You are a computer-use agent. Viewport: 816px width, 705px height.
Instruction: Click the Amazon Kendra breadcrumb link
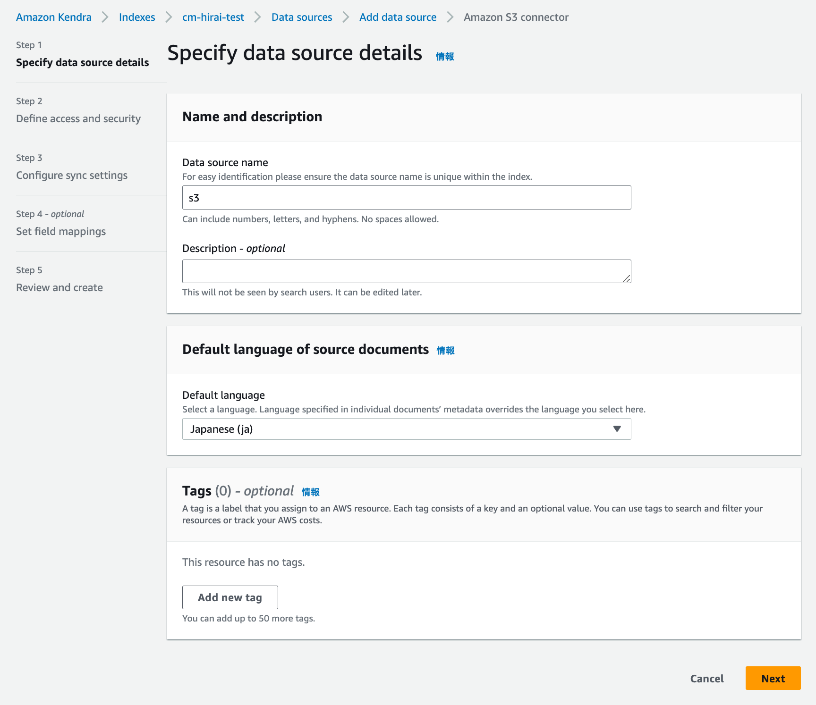[x=54, y=17]
